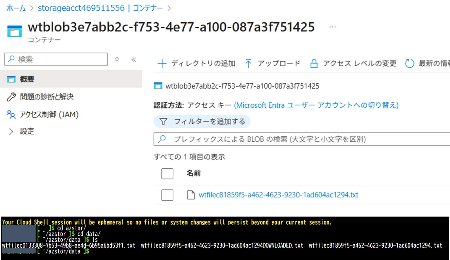Click the upload arrow icon
The width and height of the screenshot is (450, 260).
(x=248, y=64)
